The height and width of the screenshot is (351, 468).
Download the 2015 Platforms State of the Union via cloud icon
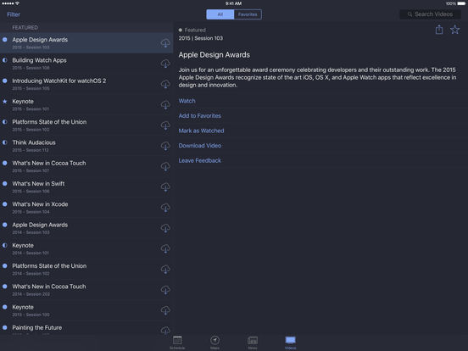click(165, 125)
